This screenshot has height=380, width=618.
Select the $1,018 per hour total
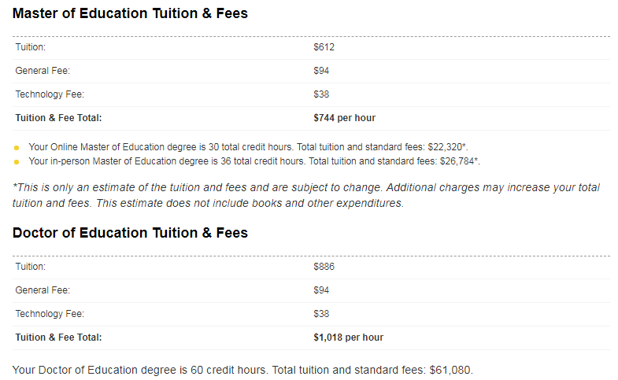(349, 338)
